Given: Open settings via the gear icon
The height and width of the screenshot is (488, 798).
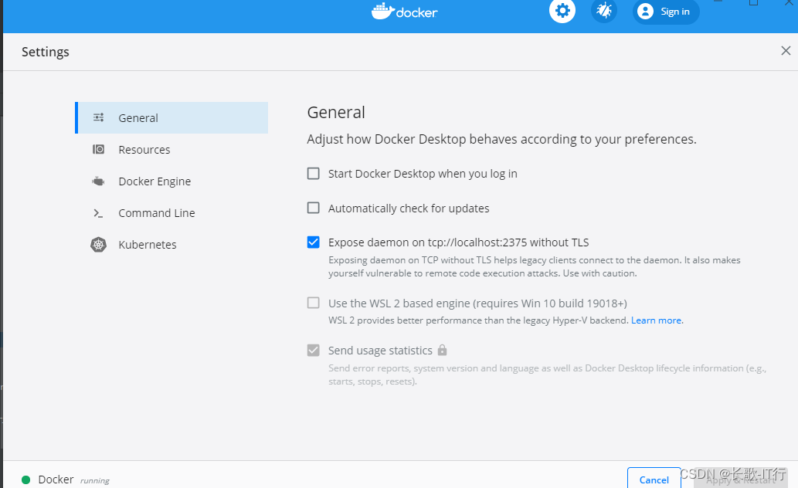Looking at the screenshot, I should 562,11.
